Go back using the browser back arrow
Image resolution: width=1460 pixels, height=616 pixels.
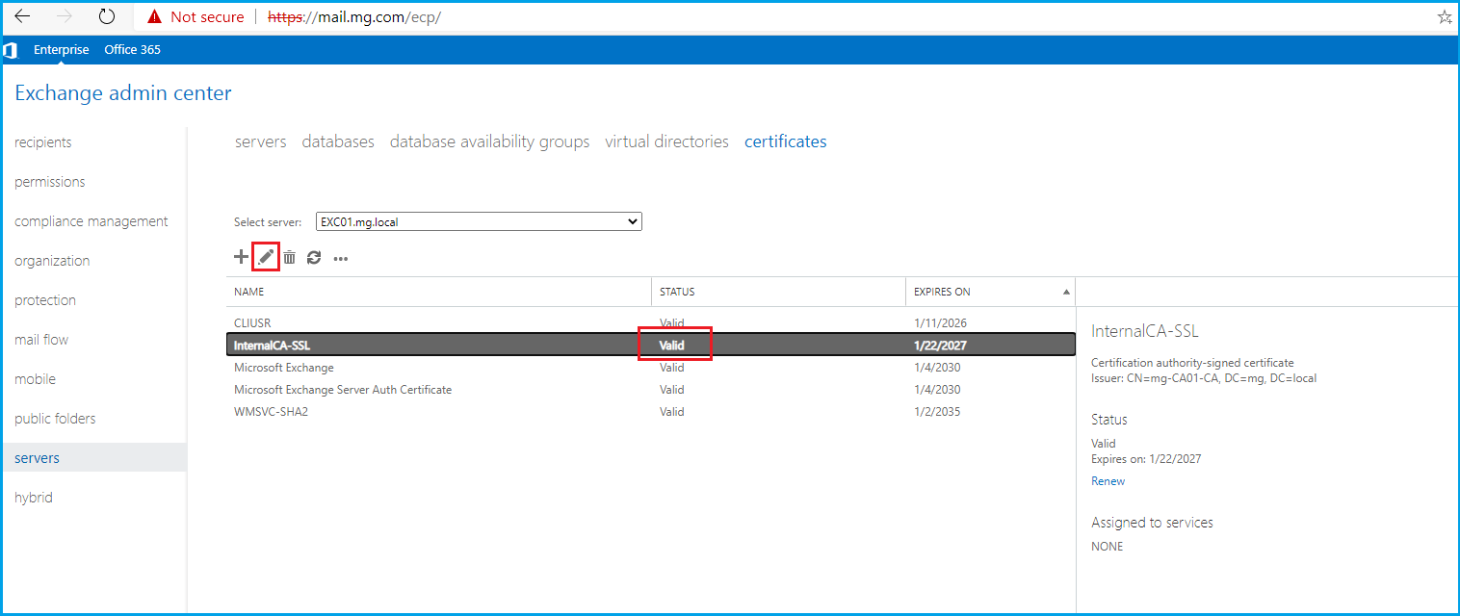[22, 16]
